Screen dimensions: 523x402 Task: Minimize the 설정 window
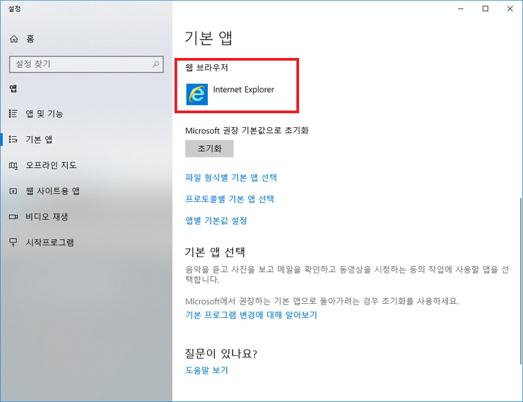click(459, 8)
